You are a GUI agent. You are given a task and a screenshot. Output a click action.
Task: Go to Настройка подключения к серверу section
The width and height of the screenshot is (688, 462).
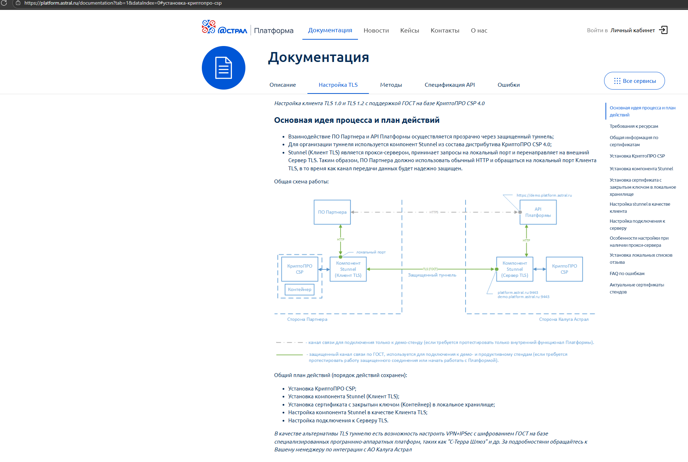637,224
